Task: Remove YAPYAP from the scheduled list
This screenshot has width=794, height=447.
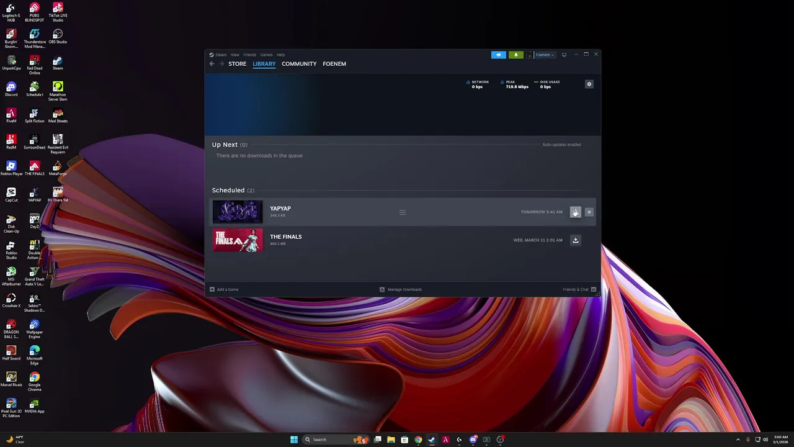Action: (x=589, y=212)
